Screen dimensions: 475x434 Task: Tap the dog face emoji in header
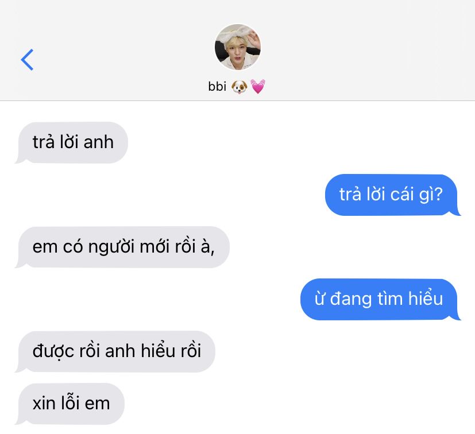(x=240, y=87)
